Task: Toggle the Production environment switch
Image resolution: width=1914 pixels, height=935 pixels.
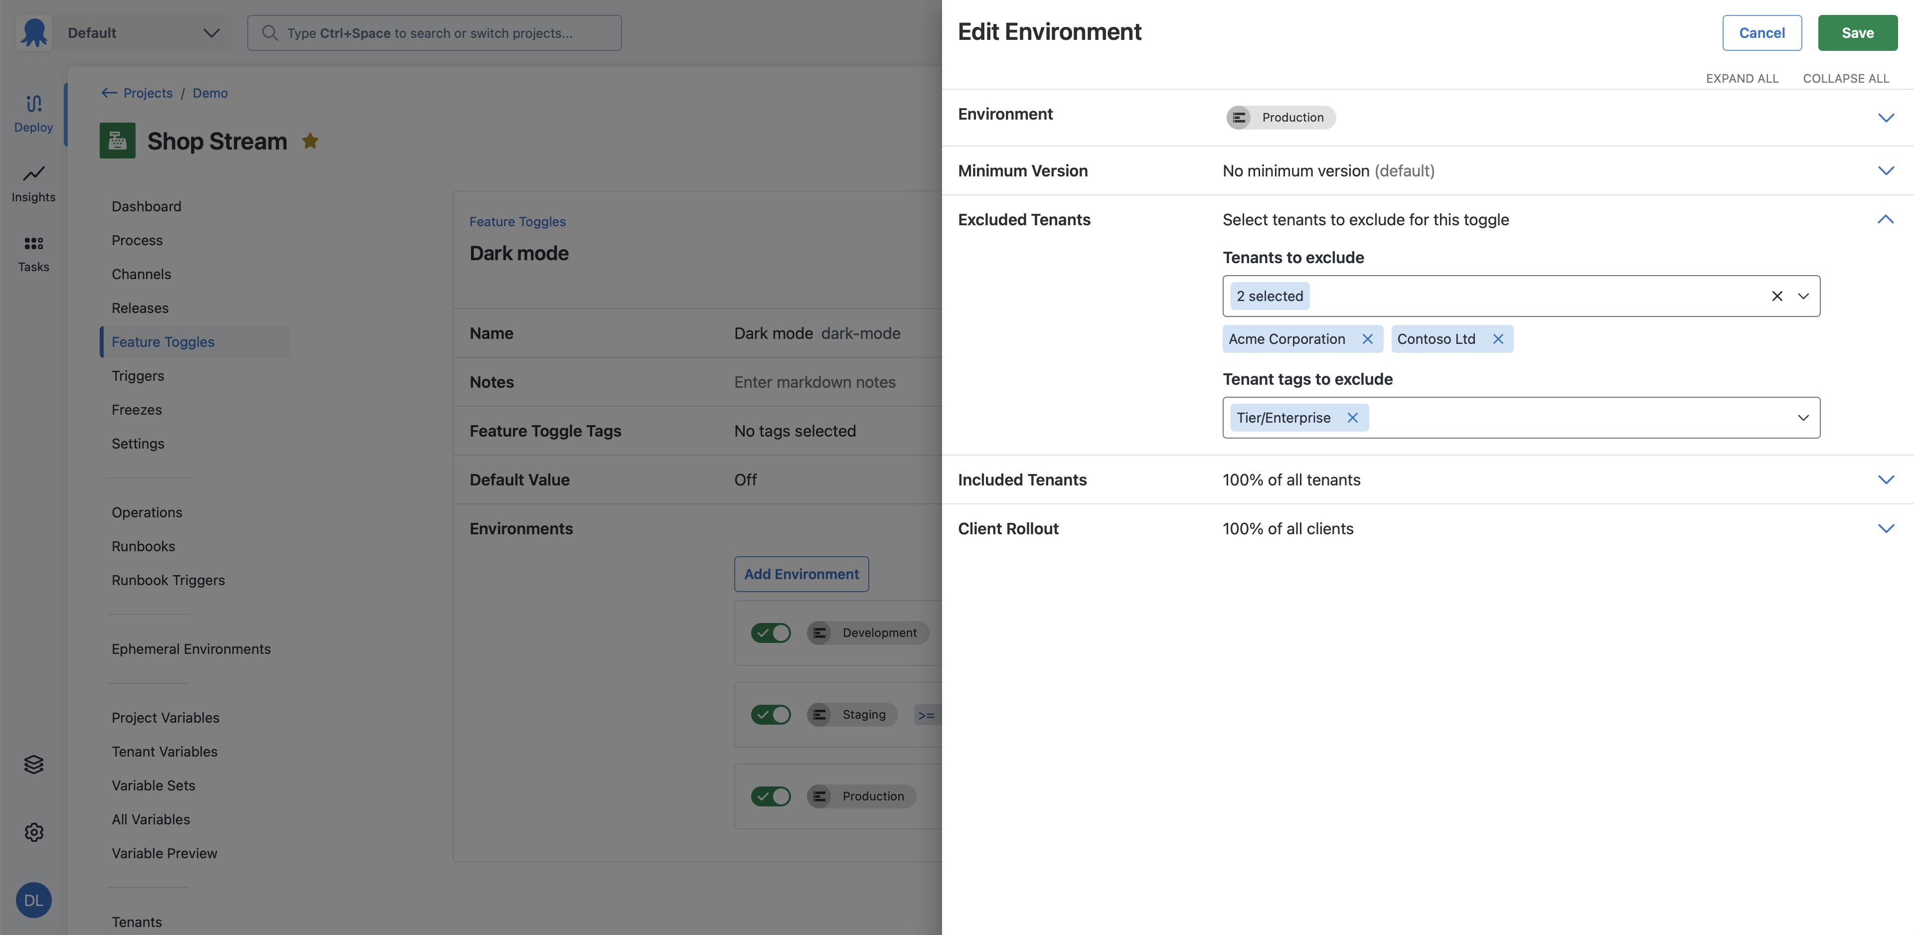Action: coord(771,796)
